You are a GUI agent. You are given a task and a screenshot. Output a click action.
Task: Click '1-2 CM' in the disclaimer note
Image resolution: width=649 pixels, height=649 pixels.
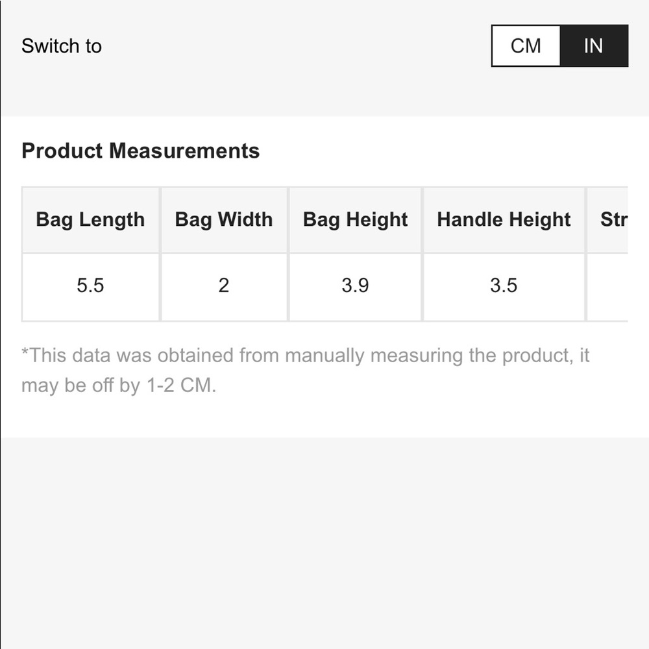click(x=179, y=386)
